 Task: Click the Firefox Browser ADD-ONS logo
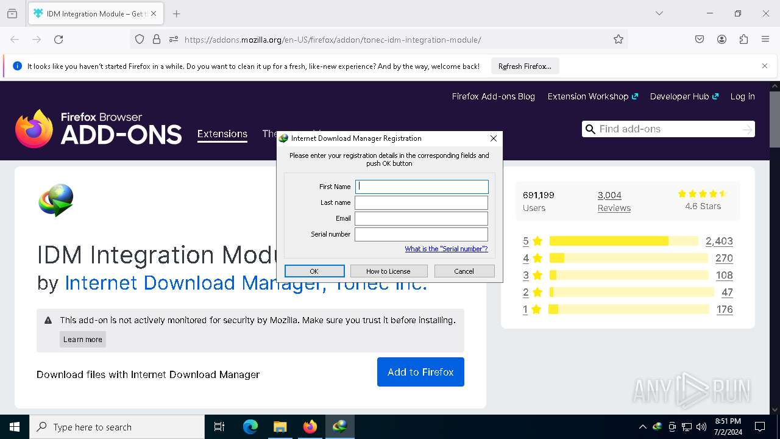coord(99,129)
